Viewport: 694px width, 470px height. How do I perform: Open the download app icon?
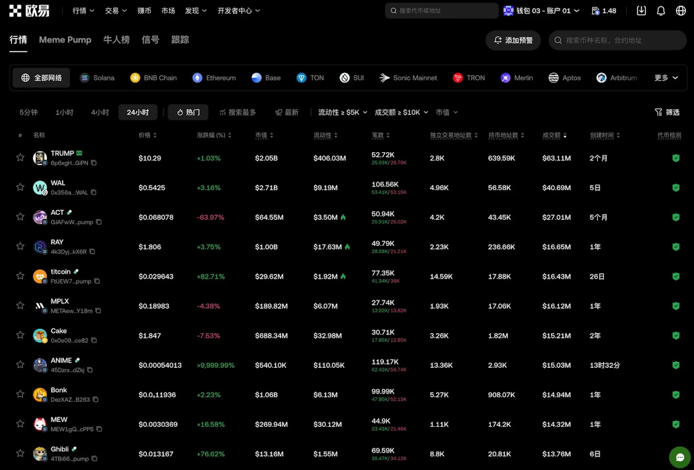(x=641, y=11)
